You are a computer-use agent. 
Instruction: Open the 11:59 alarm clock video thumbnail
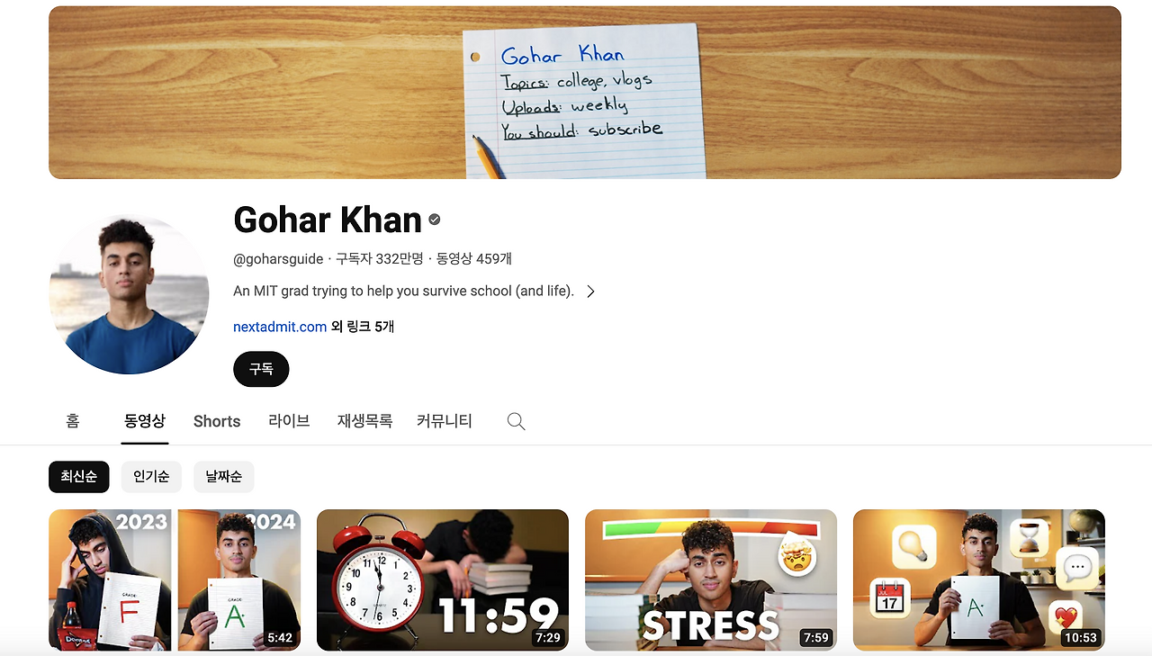[443, 580]
